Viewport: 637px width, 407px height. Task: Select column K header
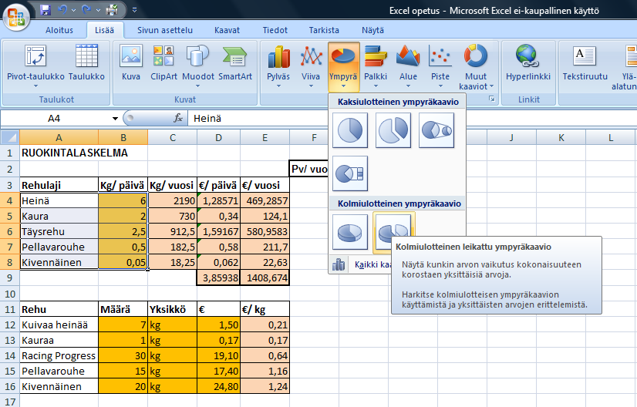(561, 138)
